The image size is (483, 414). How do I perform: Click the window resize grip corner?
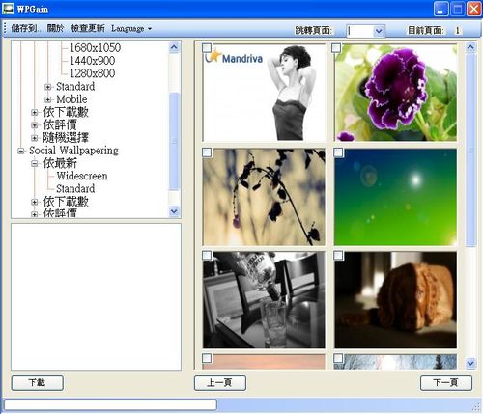coord(476,407)
